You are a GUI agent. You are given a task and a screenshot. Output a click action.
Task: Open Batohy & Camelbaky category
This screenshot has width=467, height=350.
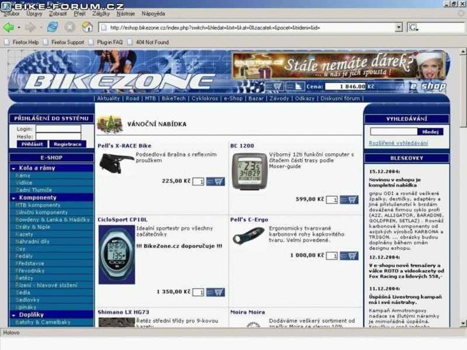pyautogui.click(x=43, y=322)
